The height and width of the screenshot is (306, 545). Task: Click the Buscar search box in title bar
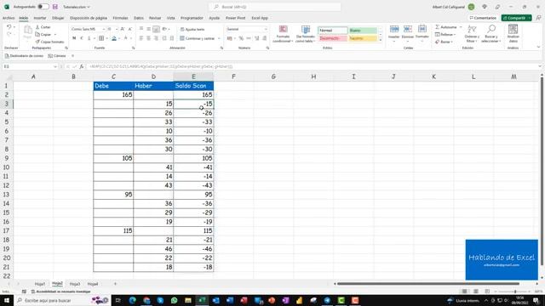(x=274, y=7)
